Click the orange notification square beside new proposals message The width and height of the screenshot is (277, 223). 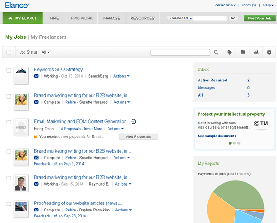point(36,137)
